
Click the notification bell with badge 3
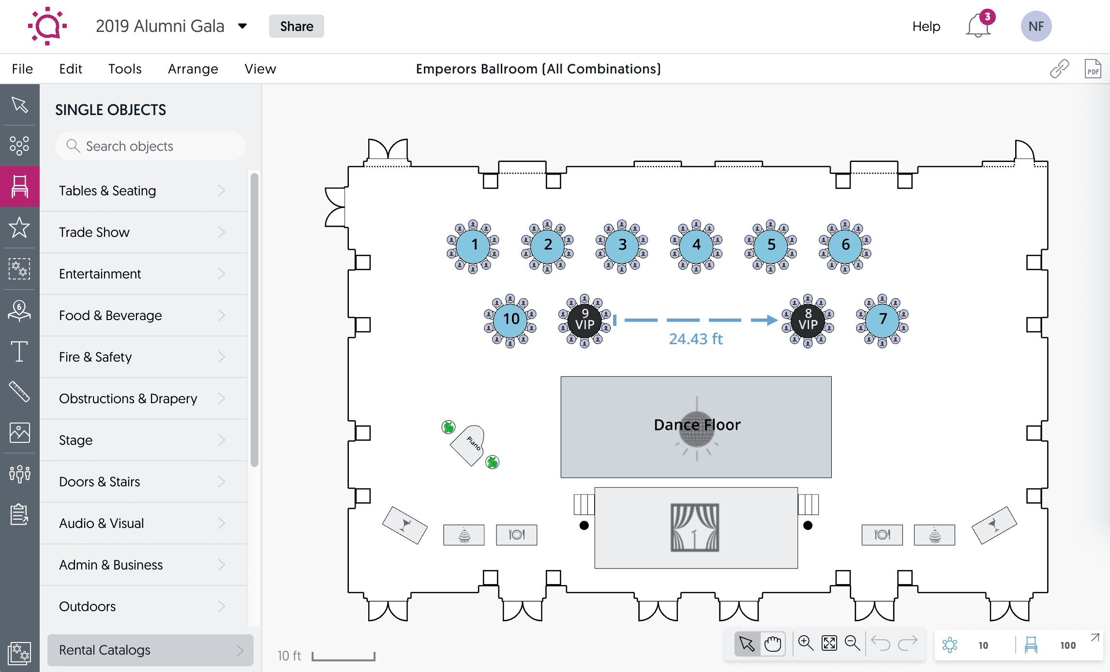click(x=978, y=26)
